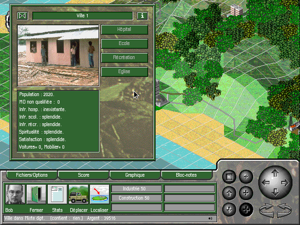
Task: Rotate view with the left curved arrow
Action: tap(267, 210)
